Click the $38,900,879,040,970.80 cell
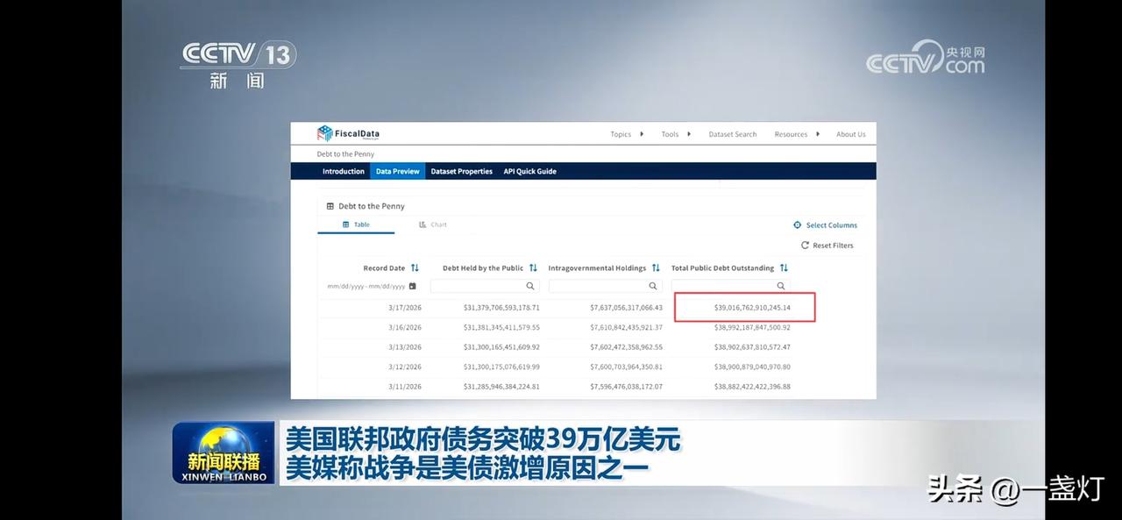 coord(752,367)
